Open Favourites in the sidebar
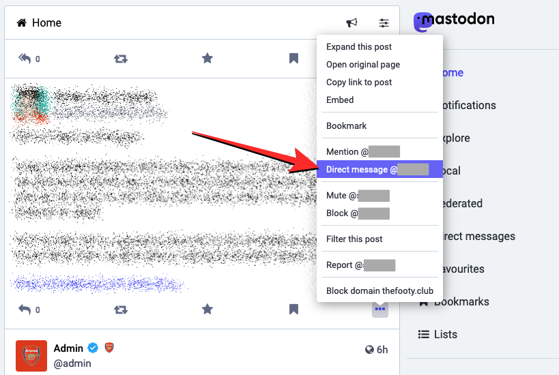This screenshot has height=375, width=559. (x=463, y=269)
